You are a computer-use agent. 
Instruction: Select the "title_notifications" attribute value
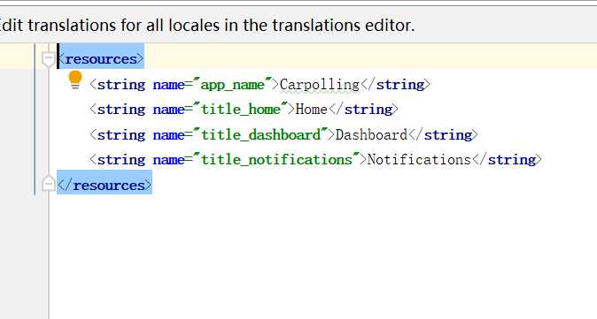276,159
